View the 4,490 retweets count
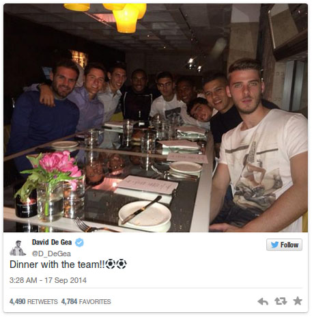Screen dimensions: 314x317 click(17, 301)
